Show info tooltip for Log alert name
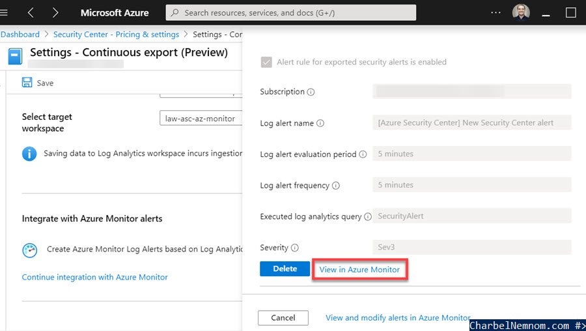 [x=320, y=123]
